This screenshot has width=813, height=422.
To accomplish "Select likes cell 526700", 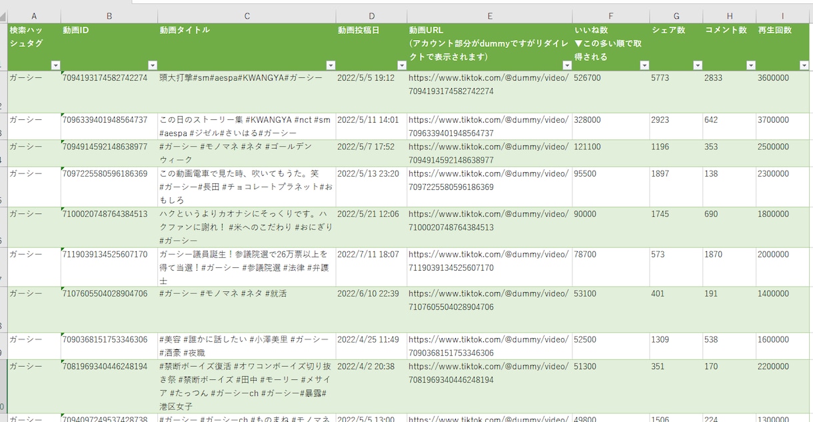I will click(611, 92).
